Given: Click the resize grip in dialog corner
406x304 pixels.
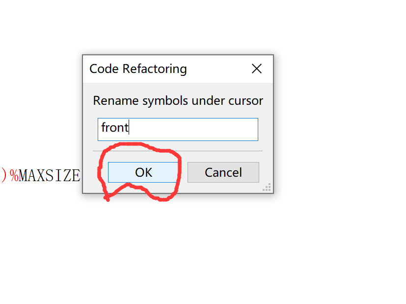Looking at the screenshot, I should coord(267,187).
